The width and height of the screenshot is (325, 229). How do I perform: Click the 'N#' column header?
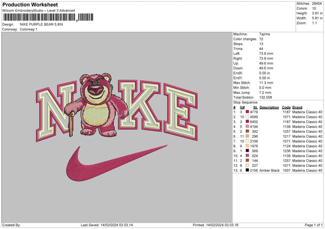(x=242, y=107)
